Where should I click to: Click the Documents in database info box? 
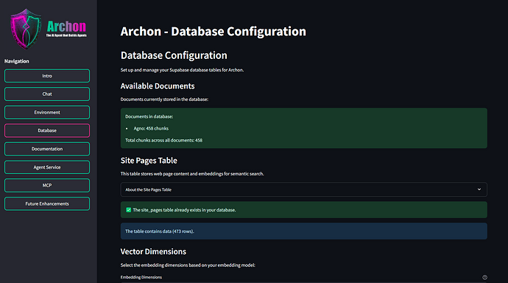pos(303,128)
